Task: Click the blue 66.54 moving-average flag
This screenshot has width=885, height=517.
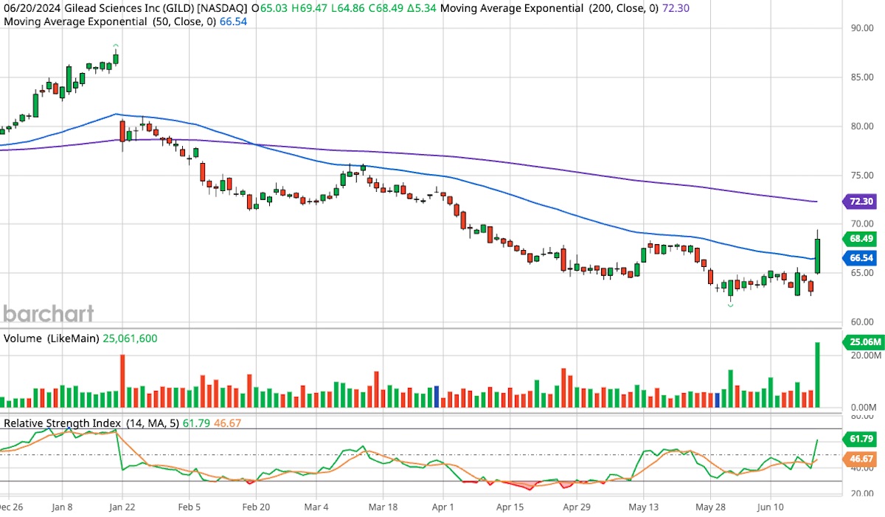Action: (x=860, y=258)
